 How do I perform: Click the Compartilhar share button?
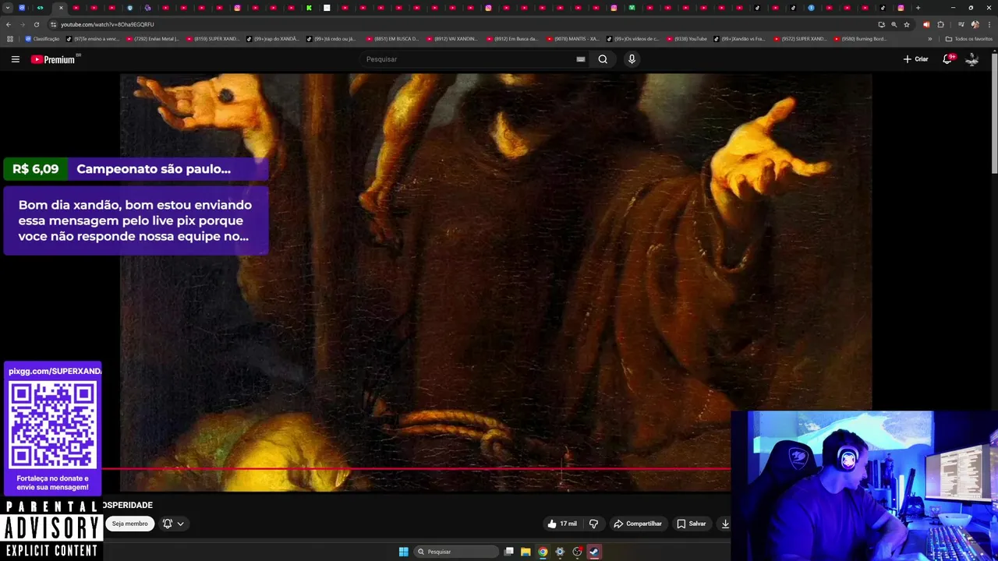[x=638, y=524]
